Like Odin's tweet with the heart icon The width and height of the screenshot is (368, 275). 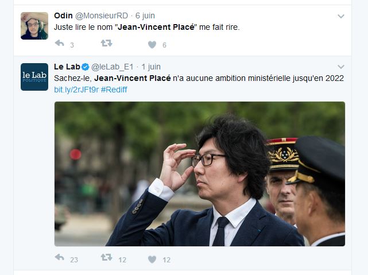click(x=152, y=45)
